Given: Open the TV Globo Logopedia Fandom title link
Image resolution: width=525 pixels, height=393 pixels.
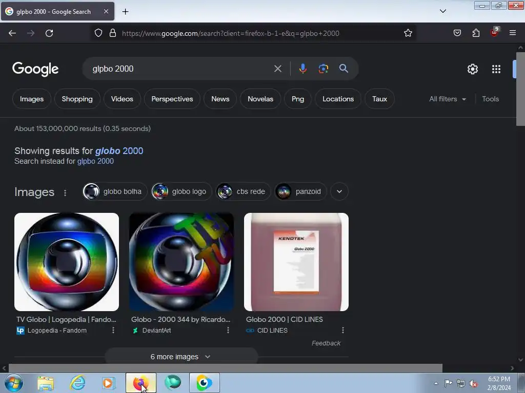Looking at the screenshot, I should point(66,319).
